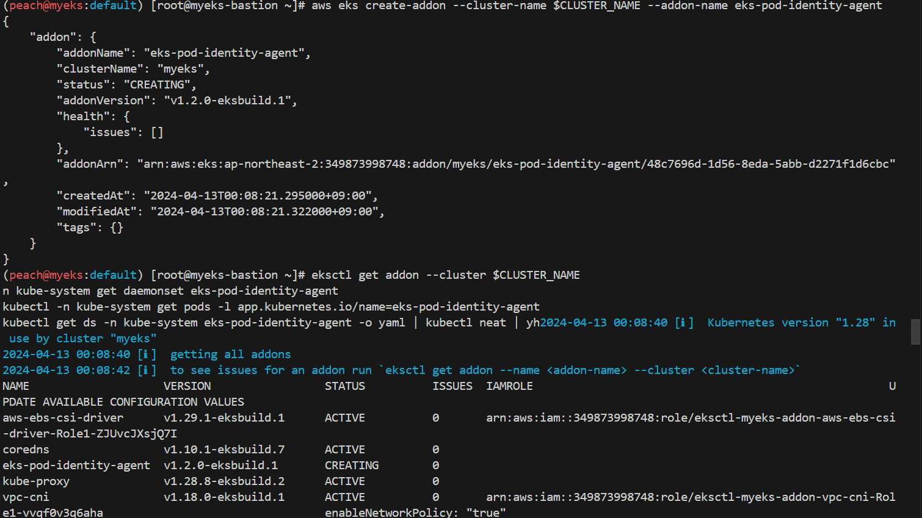Viewport: 922px width, 518px height.
Task: Click the coredns addon name
Action: coord(26,450)
